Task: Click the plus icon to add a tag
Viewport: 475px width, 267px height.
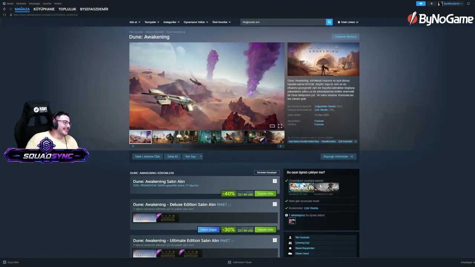Action: click(356, 141)
